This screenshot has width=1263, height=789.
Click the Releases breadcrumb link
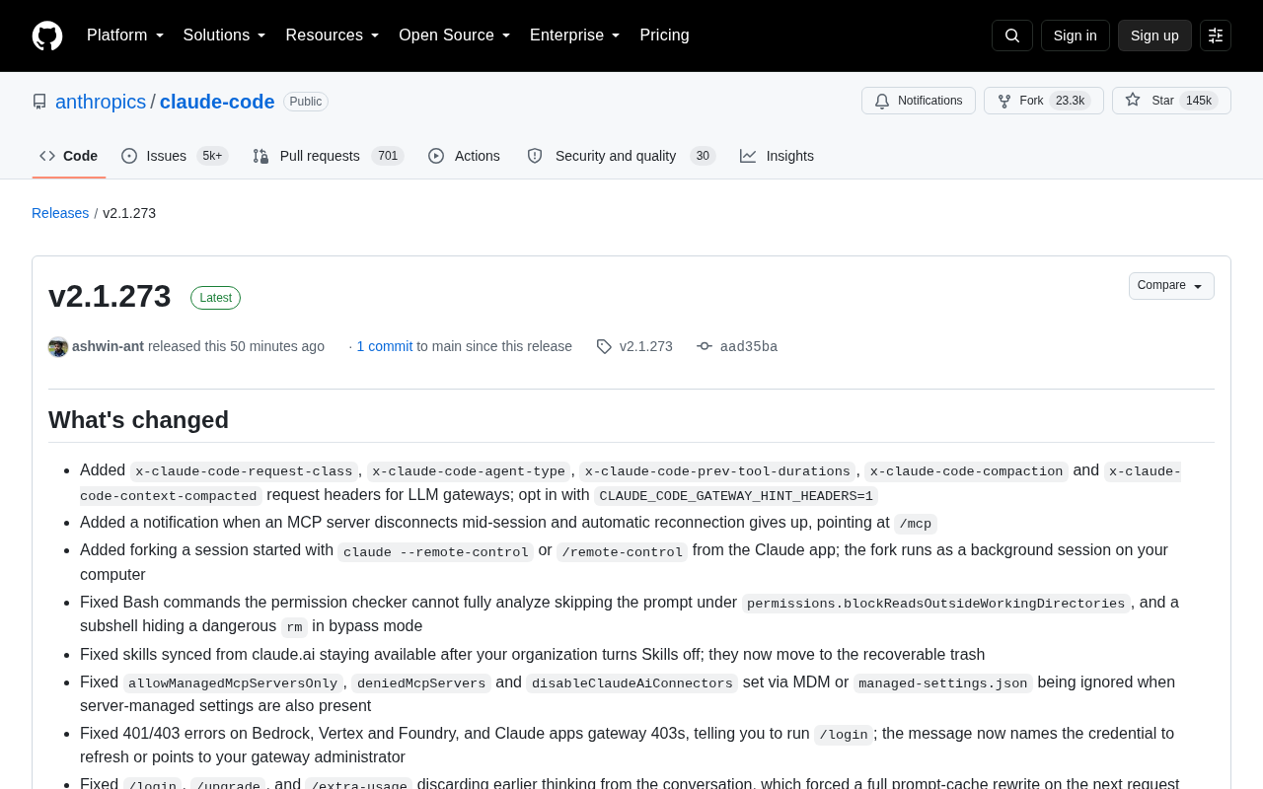pyautogui.click(x=60, y=213)
